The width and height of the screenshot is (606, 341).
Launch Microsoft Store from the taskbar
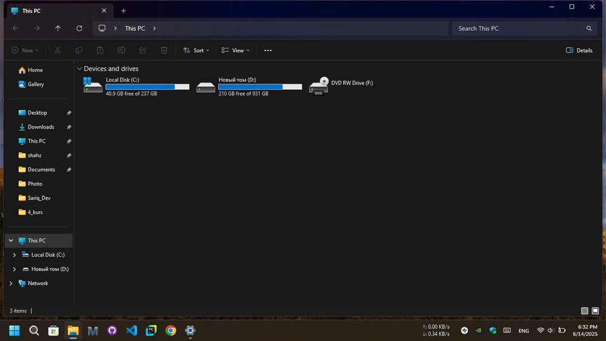(x=53, y=331)
